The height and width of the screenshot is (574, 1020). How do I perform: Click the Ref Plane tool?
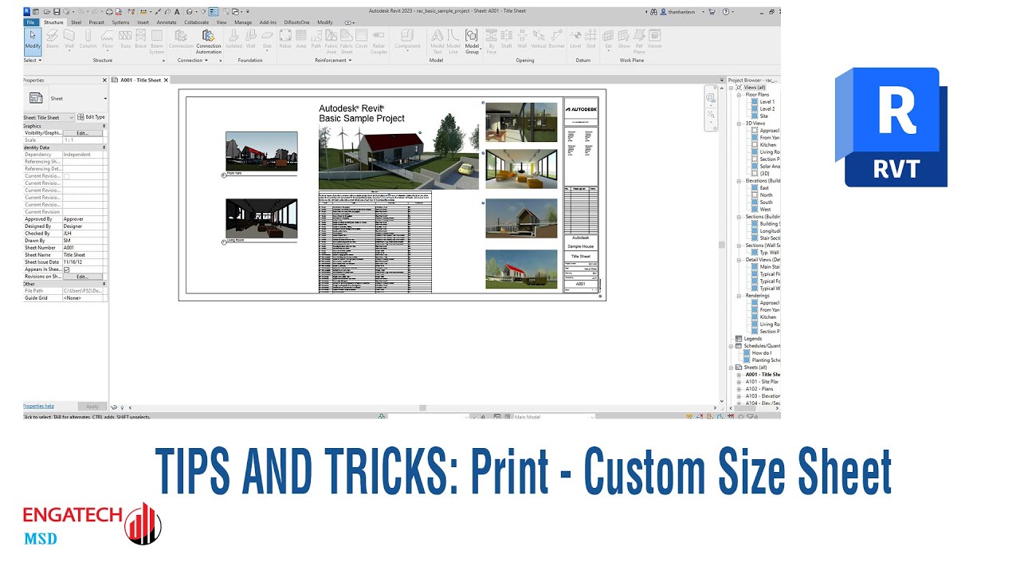pos(639,41)
